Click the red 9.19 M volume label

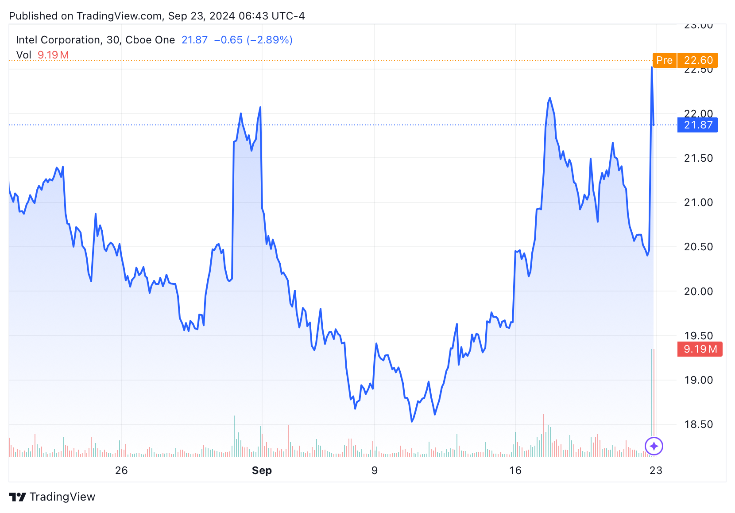coord(700,349)
